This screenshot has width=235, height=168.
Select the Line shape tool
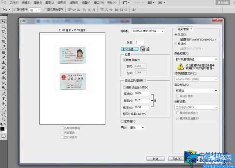click(x=3, y=109)
